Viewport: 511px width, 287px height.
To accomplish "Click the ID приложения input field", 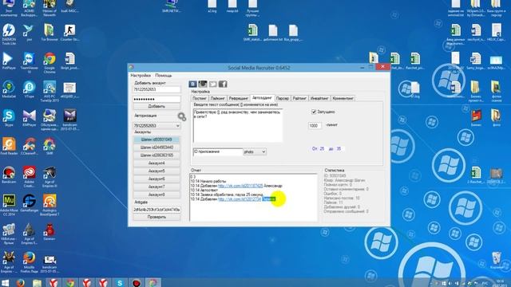I will coord(218,152).
